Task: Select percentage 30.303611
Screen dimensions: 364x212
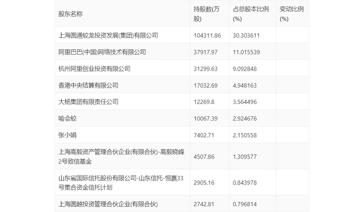Action: coord(246,35)
